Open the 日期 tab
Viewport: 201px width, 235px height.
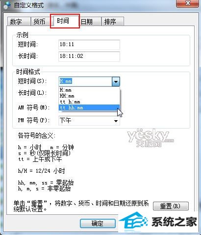(x=90, y=22)
